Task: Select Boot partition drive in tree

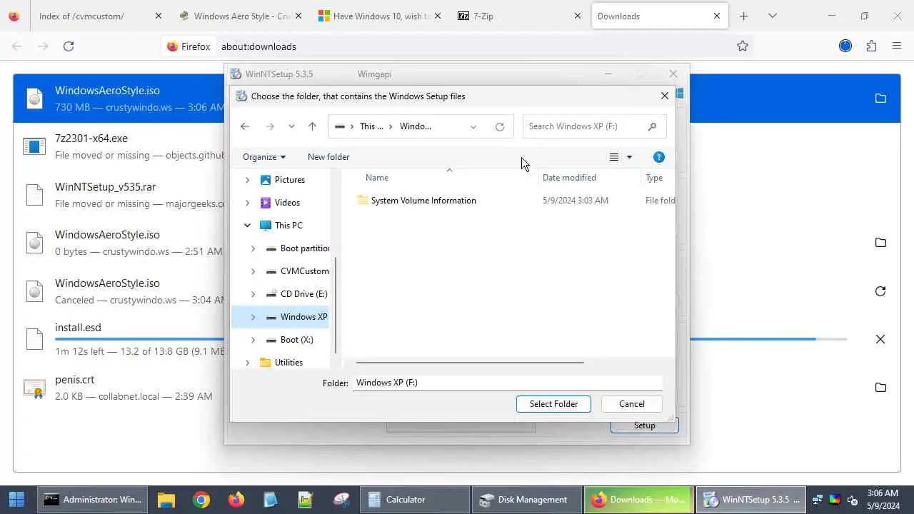Action: point(305,248)
